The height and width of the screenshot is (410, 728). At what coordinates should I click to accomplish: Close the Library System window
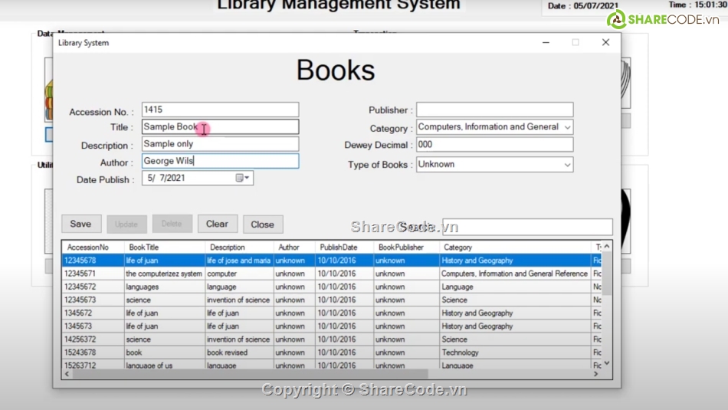[x=605, y=43]
